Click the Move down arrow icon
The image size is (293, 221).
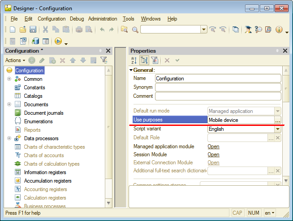[x=83, y=60]
